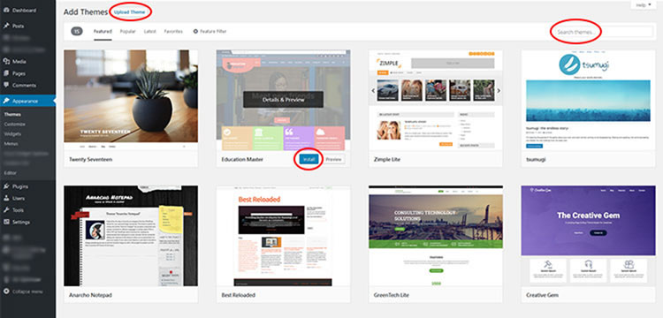The image size is (663, 318).
Task: Focus the Search themes field
Action: pyautogui.click(x=603, y=32)
